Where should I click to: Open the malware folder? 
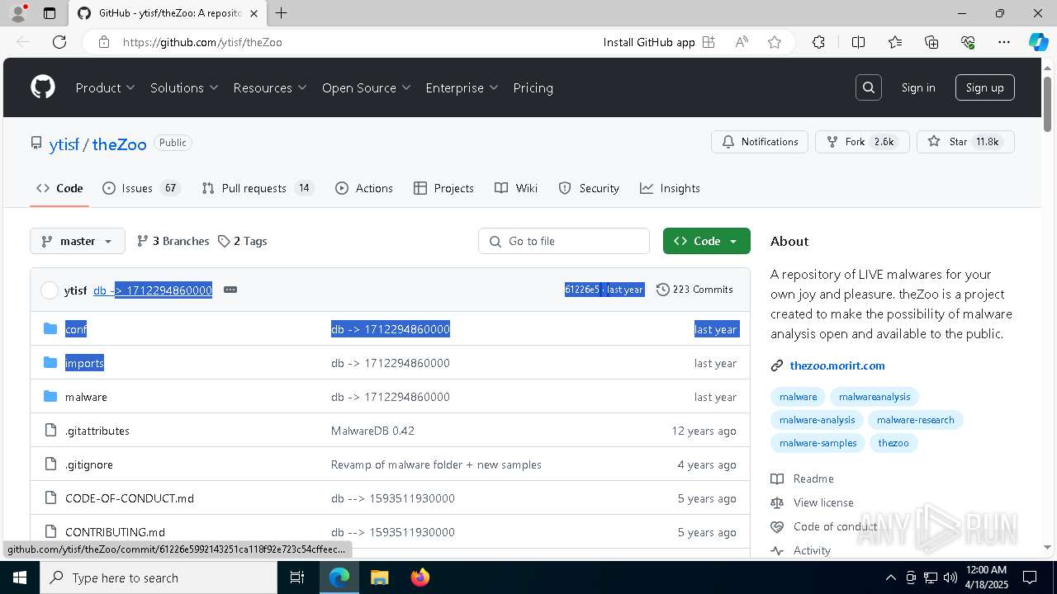pyautogui.click(x=86, y=397)
